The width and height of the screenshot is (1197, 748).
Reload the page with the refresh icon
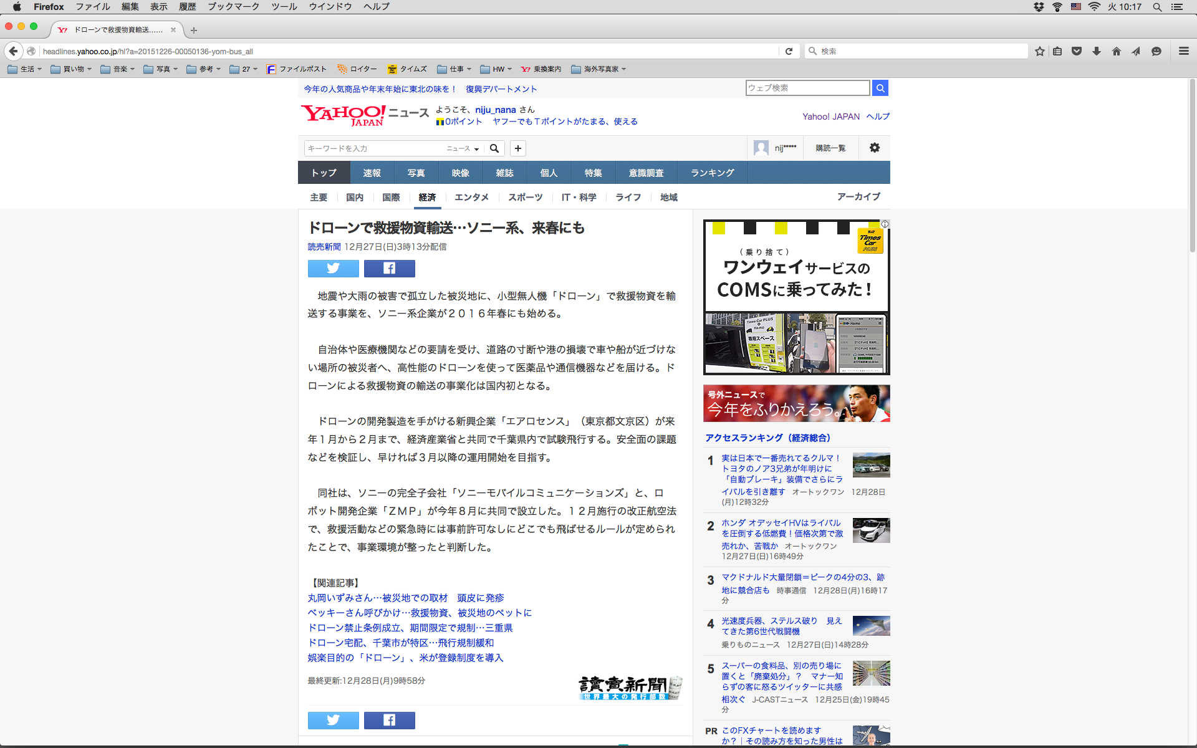point(789,51)
